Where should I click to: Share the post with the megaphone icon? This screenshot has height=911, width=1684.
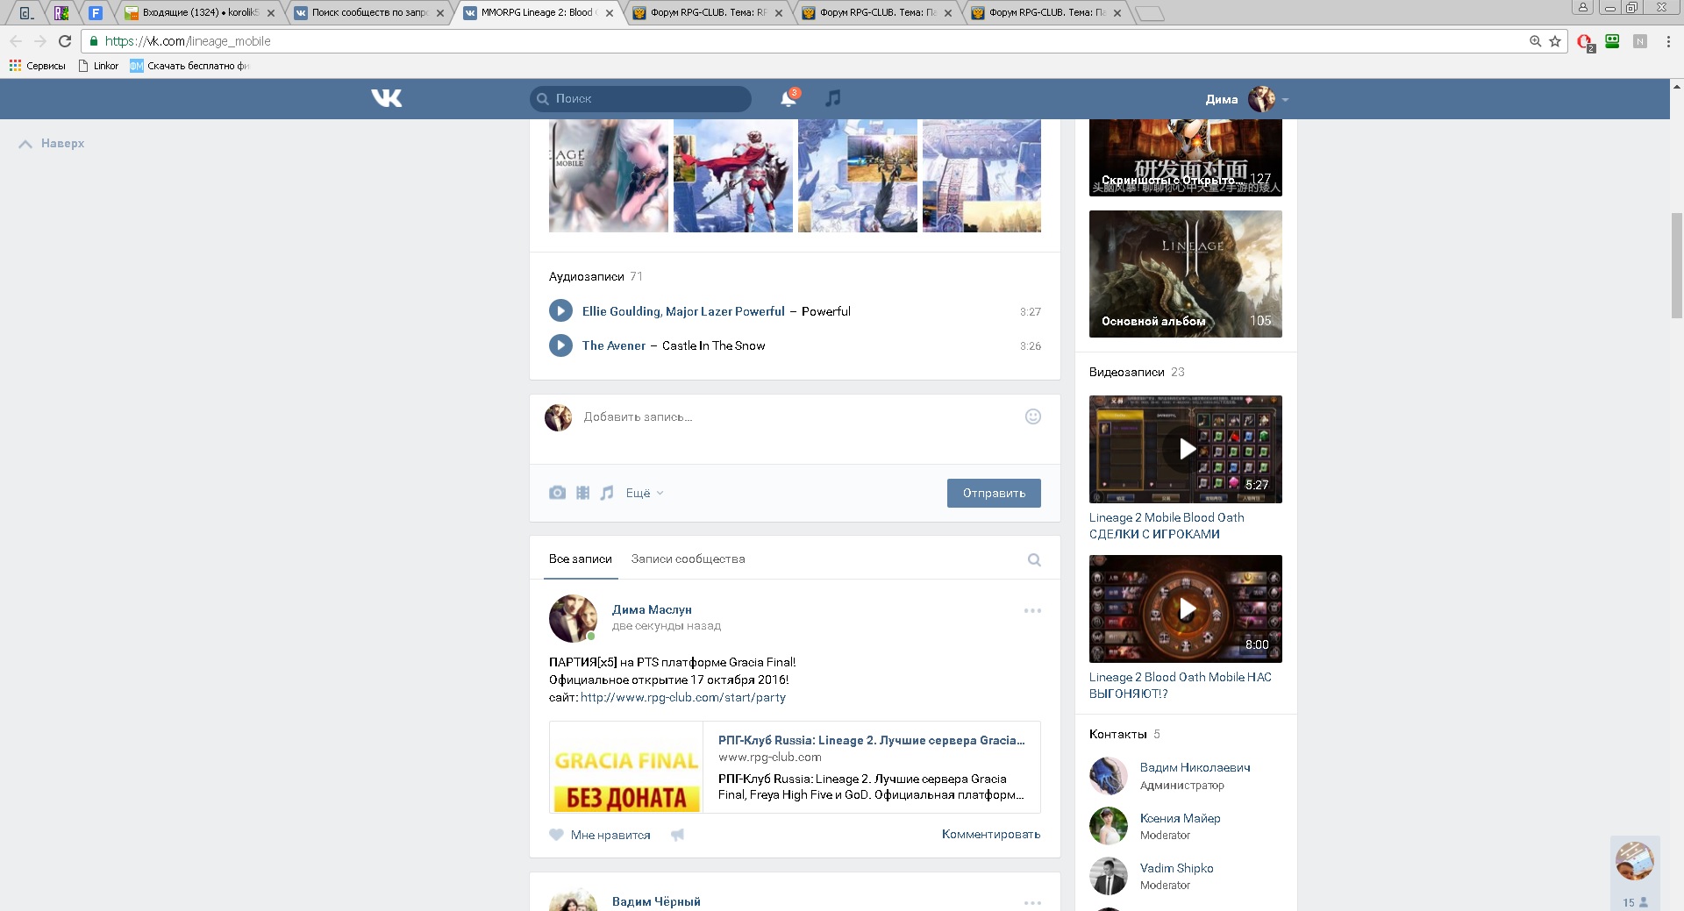677,835
